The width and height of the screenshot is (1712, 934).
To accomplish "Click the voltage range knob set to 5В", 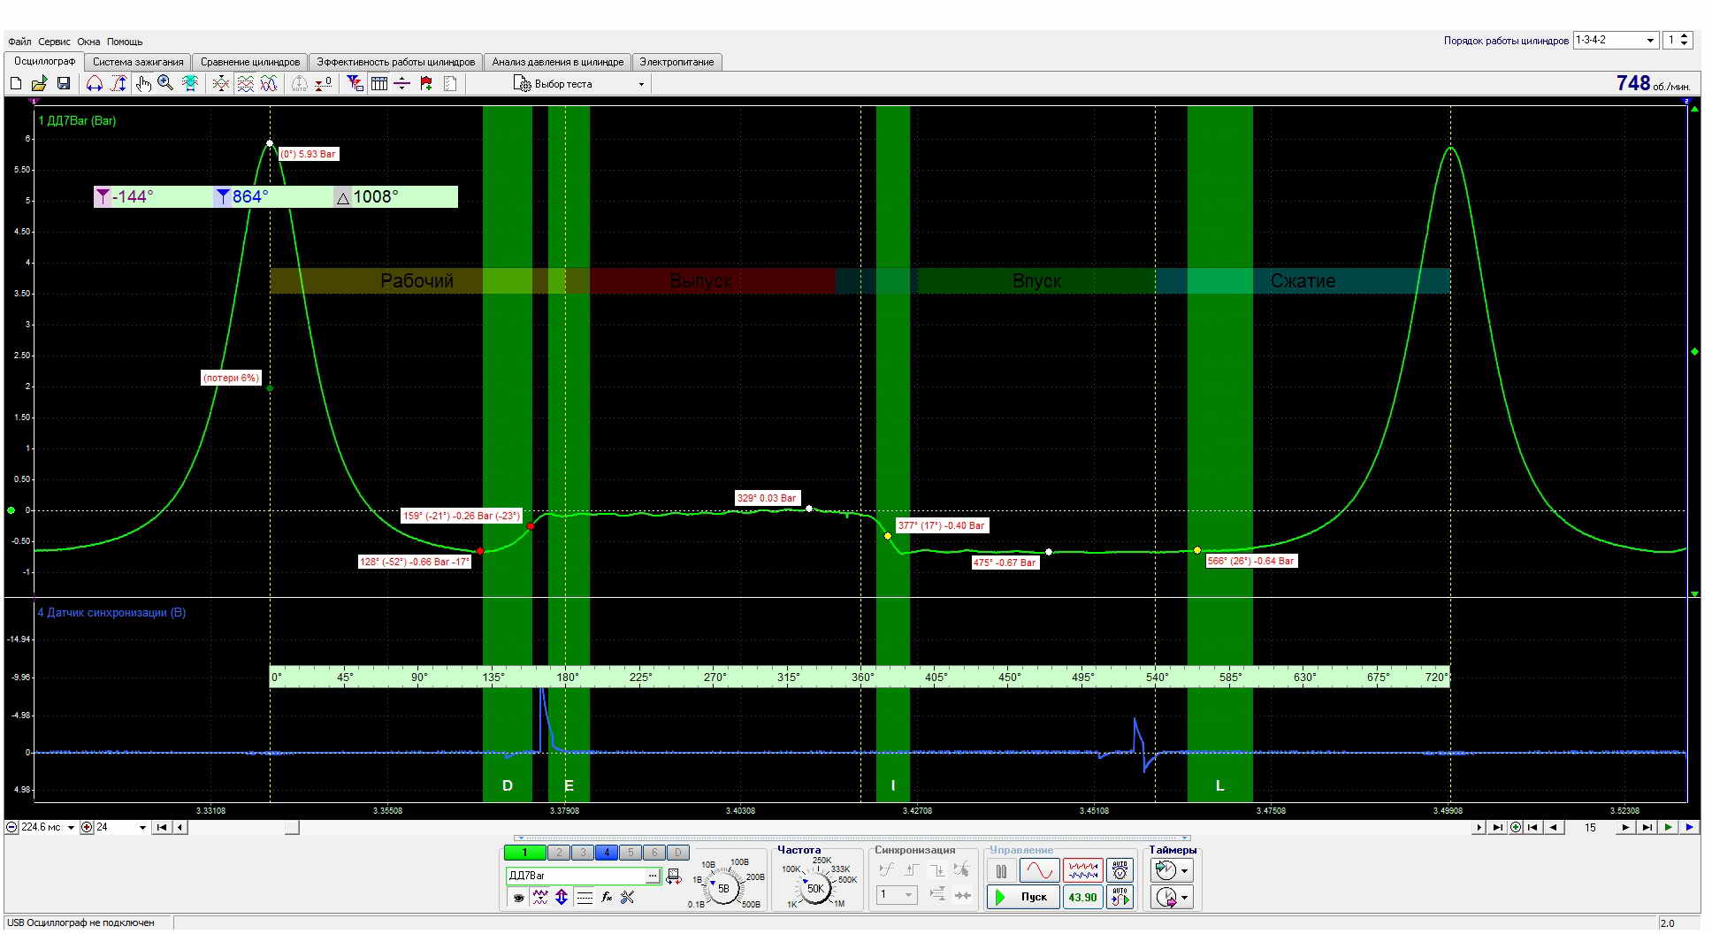I will pyautogui.click(x=723, y=888).
